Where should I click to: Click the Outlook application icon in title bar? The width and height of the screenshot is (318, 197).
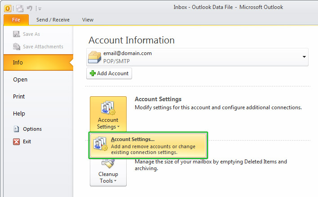pyautogui.click(x=8, y=9)
